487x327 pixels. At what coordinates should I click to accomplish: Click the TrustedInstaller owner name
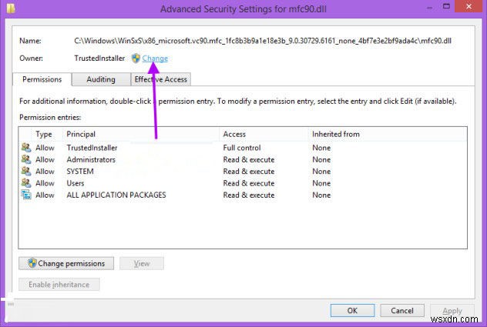pos(99,58)
